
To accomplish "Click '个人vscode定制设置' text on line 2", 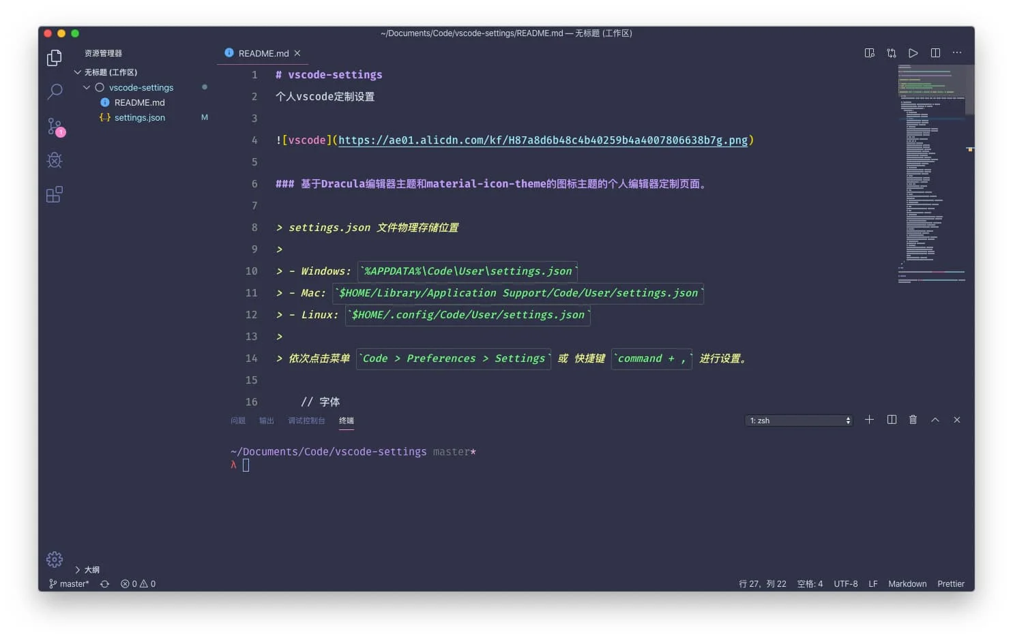I will click(325, 97).
